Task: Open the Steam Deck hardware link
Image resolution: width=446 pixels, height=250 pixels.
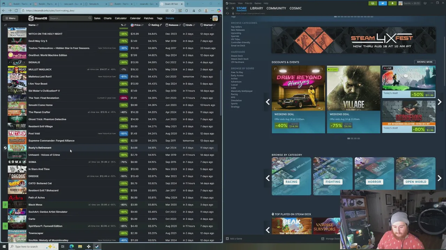Action: [x=237, y=56]
